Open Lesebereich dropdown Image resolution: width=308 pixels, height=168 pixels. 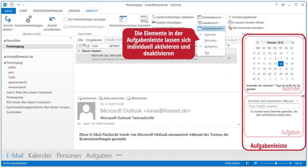click(x=209, y=23)
